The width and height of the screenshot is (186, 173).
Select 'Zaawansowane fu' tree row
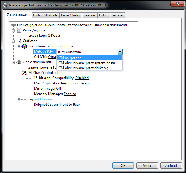coord(42,67)
